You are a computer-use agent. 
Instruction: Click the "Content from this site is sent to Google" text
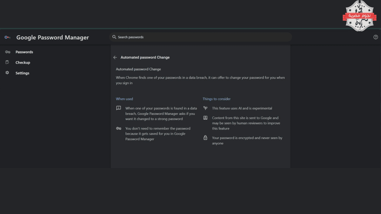tap(246, 123)
